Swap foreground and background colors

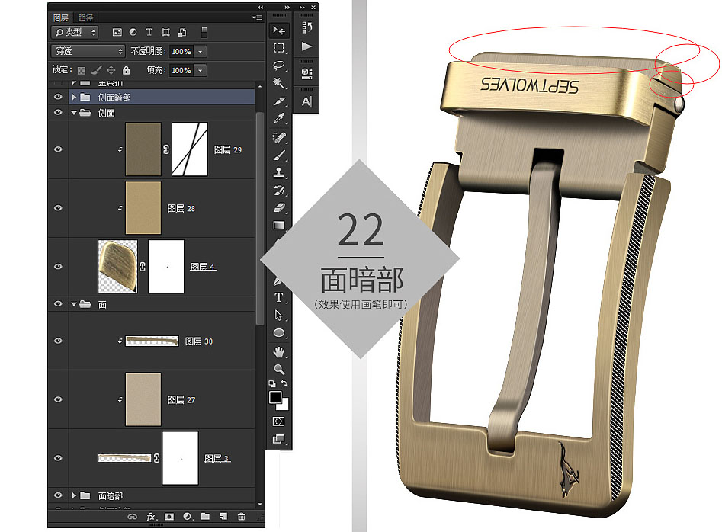coord(284,383)
